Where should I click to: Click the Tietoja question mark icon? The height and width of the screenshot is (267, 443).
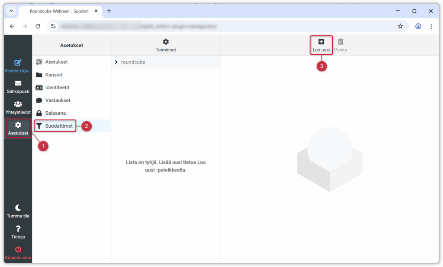18,229
